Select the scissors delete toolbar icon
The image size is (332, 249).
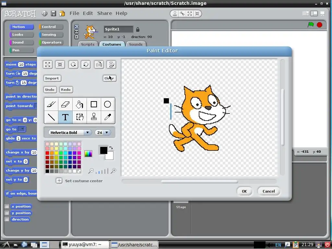182,14
